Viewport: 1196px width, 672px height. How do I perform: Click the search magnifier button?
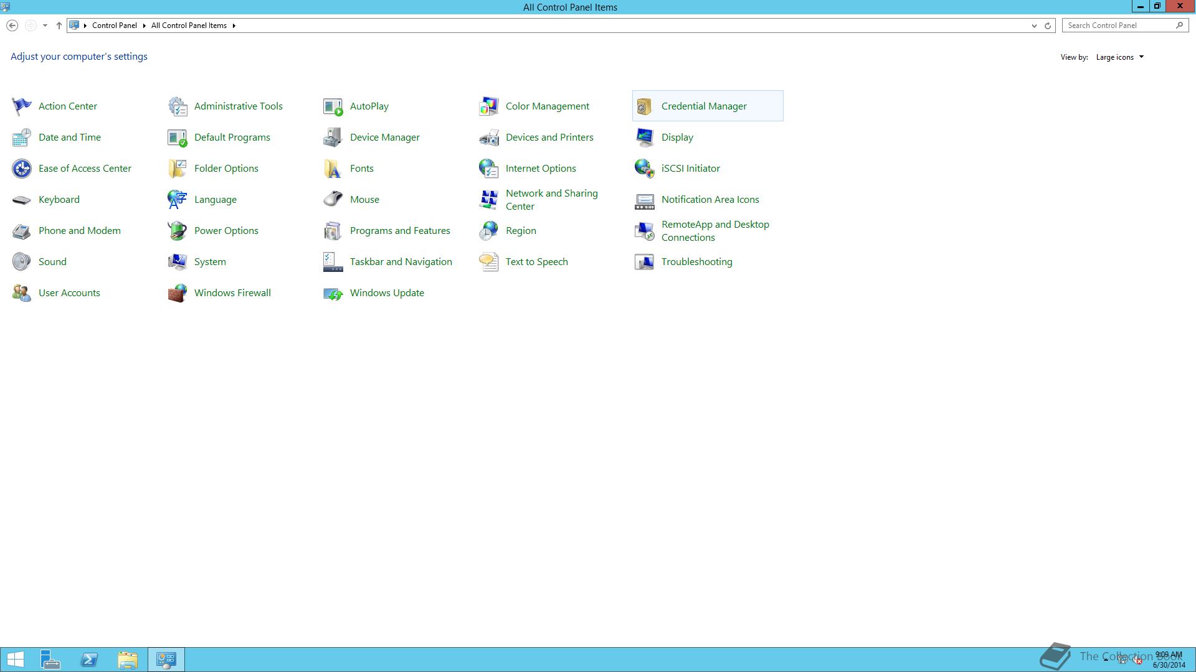point(1179,26)
